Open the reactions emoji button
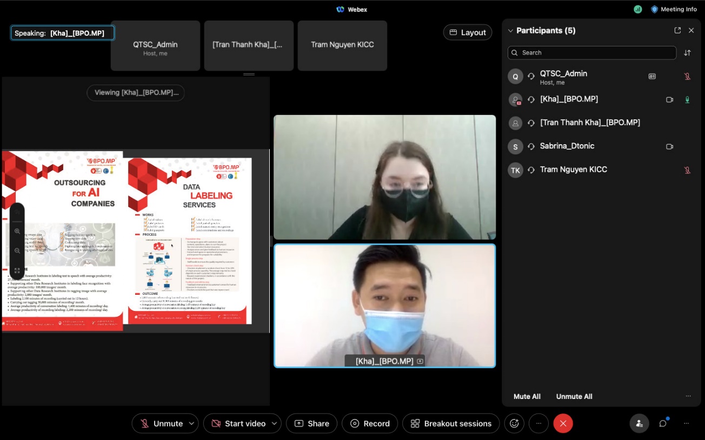The width and height of the screenshot is (705, 440). [514, 424]
